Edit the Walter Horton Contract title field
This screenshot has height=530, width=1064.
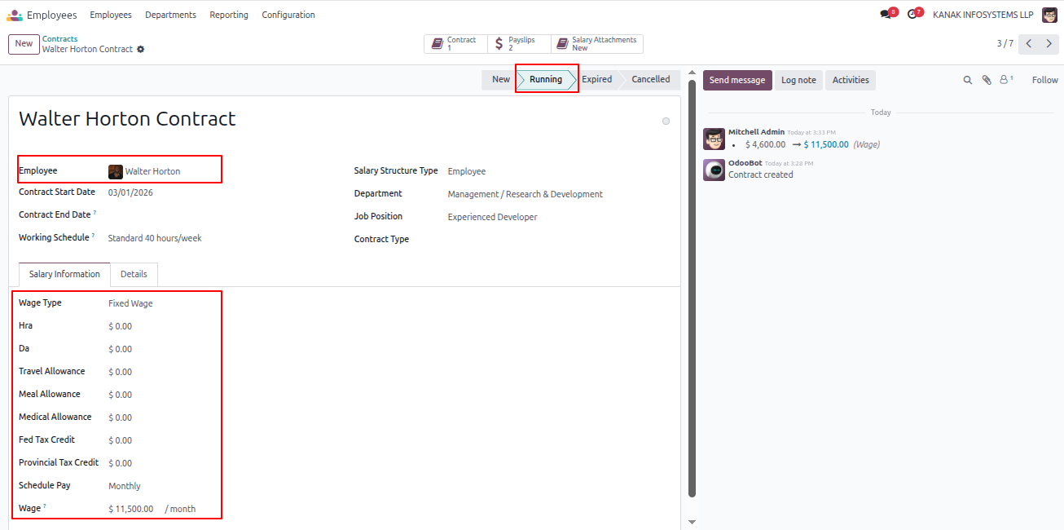pos(127,119)
